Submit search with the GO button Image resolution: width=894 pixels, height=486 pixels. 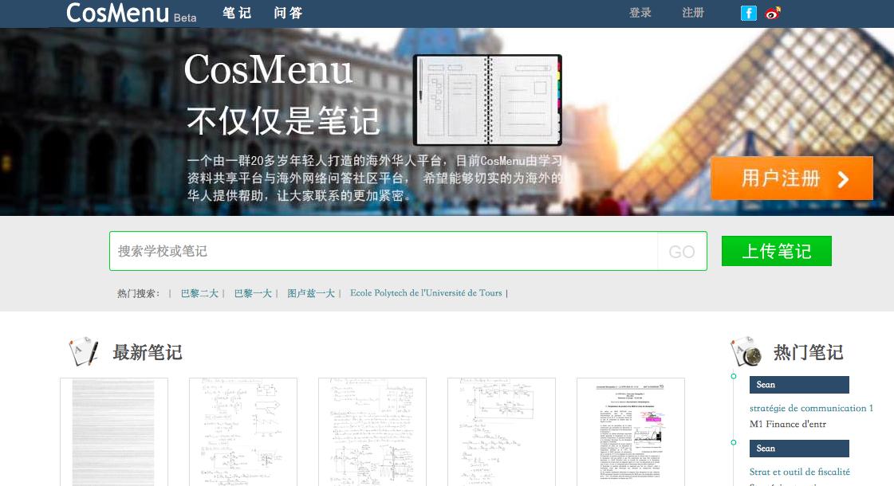click(x=682, y=251)
